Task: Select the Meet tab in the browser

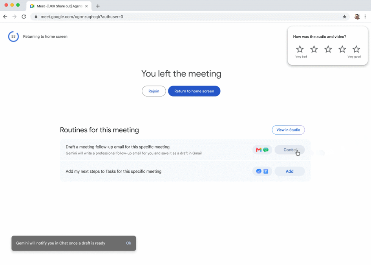Action: click(x=59, y=6)
